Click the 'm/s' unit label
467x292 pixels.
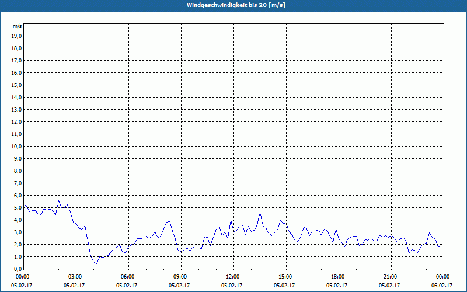tap(18, 26)
